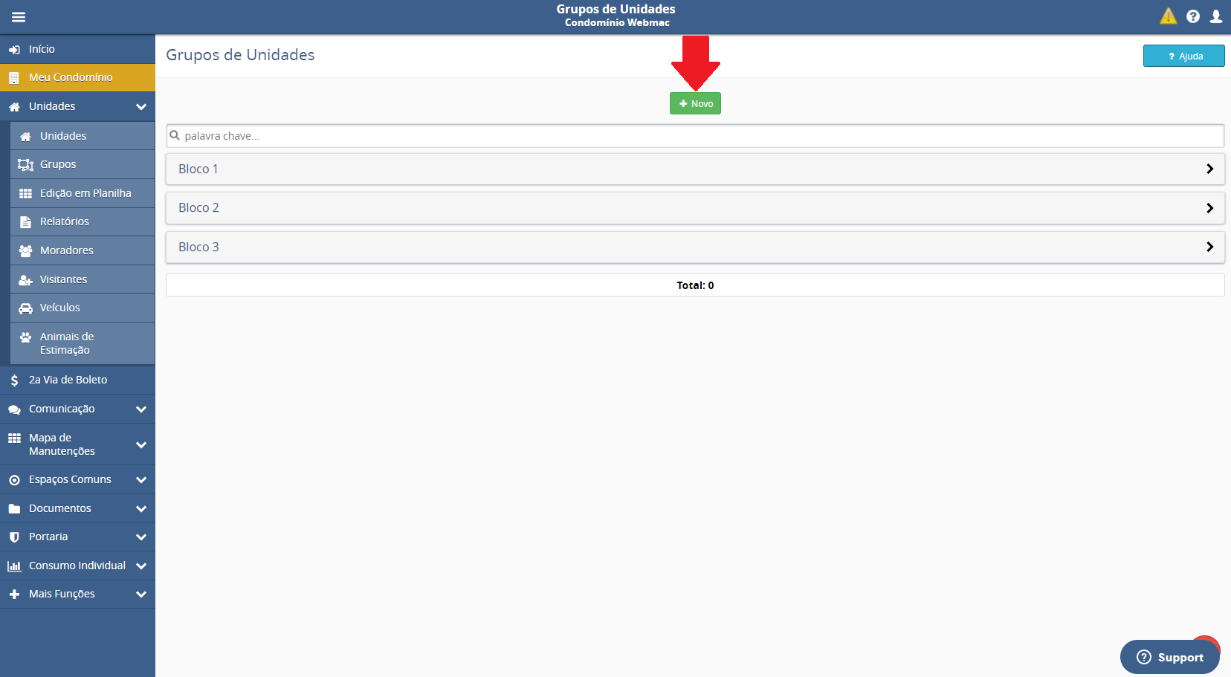Expand the Espaços Comuns chevron
The image size is (1231, 677).
tap(141, 480)
